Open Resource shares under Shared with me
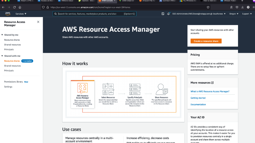Screen dimensions: 255x143 (12, 61)
